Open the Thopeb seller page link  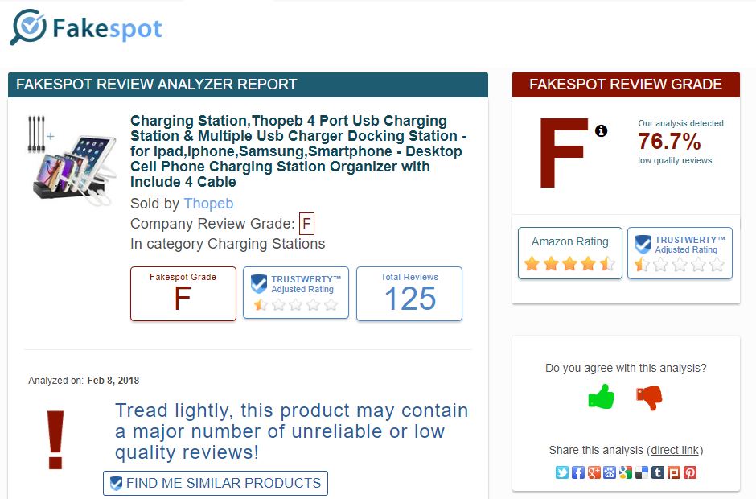[209, 204]
